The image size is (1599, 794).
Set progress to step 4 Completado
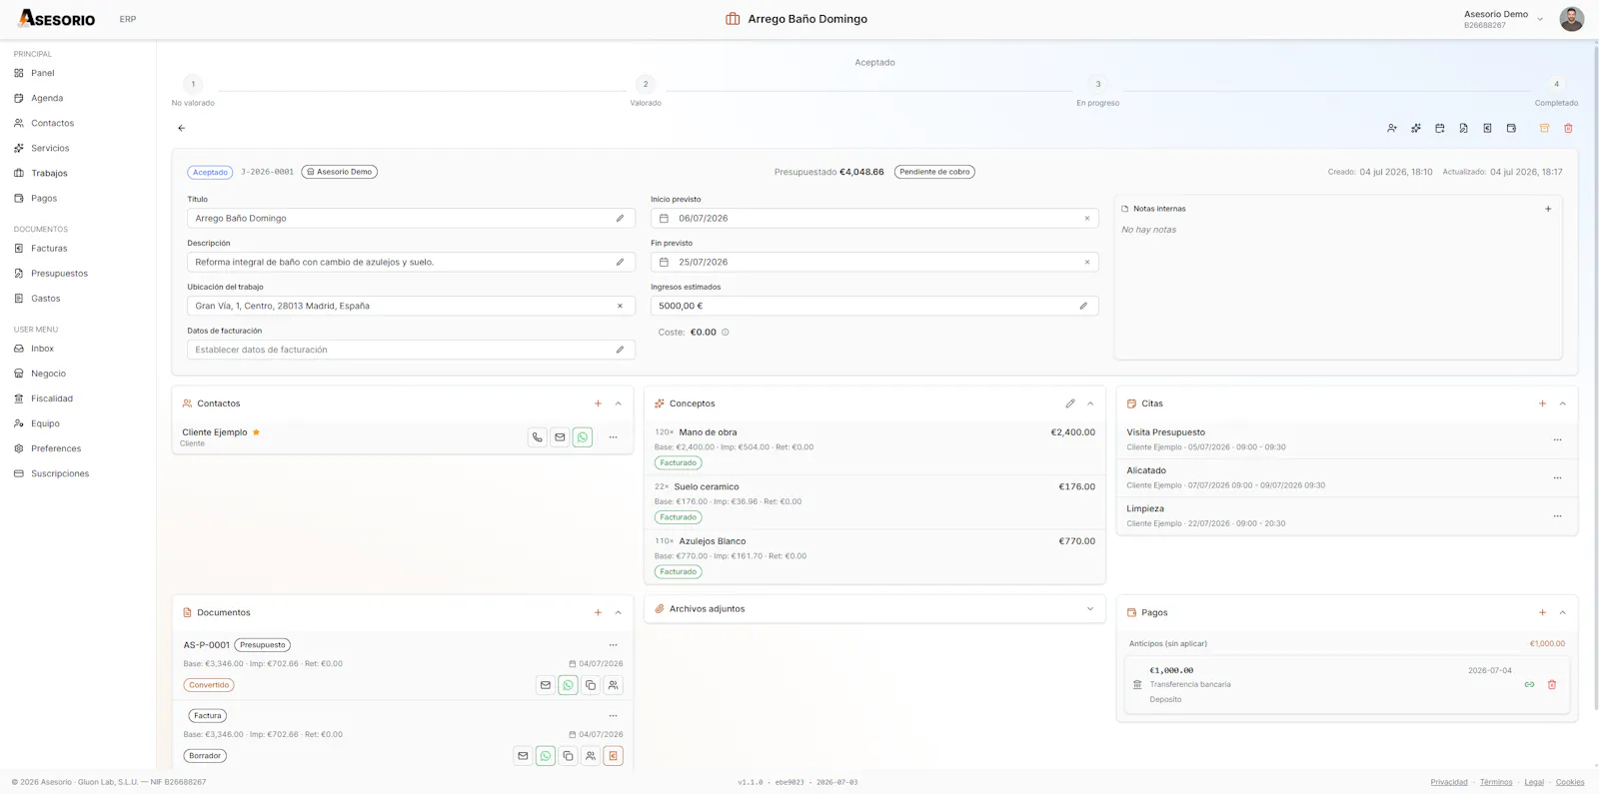[x=1556, y=84]
